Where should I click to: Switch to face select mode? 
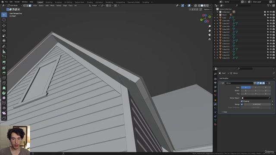(x=30, y=6)
